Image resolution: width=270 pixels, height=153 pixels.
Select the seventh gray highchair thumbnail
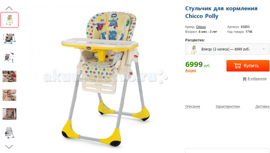pyautogui.click(x=9, y=133)
